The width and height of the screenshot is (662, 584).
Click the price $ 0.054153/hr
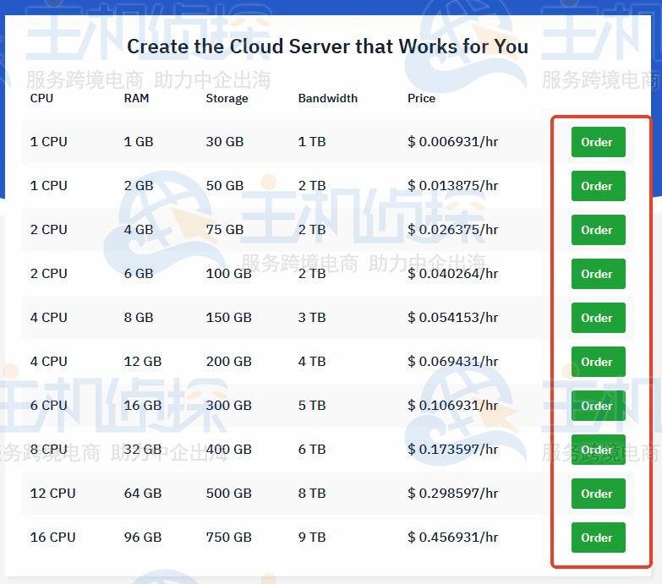tap(452, 317)
